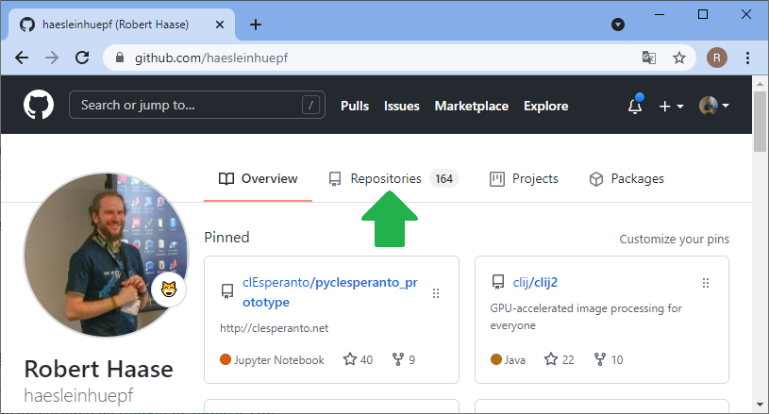Open Chrome's three-dot menu
The width and height of the screenshot is (769, 414).
(747, 58)
